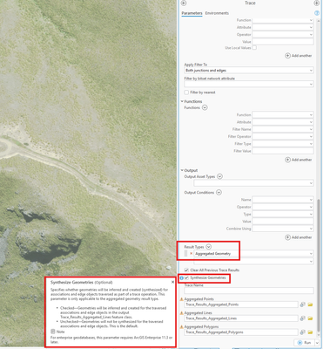
Task: Click the Trace Name input field
Action: click(249, 291)
